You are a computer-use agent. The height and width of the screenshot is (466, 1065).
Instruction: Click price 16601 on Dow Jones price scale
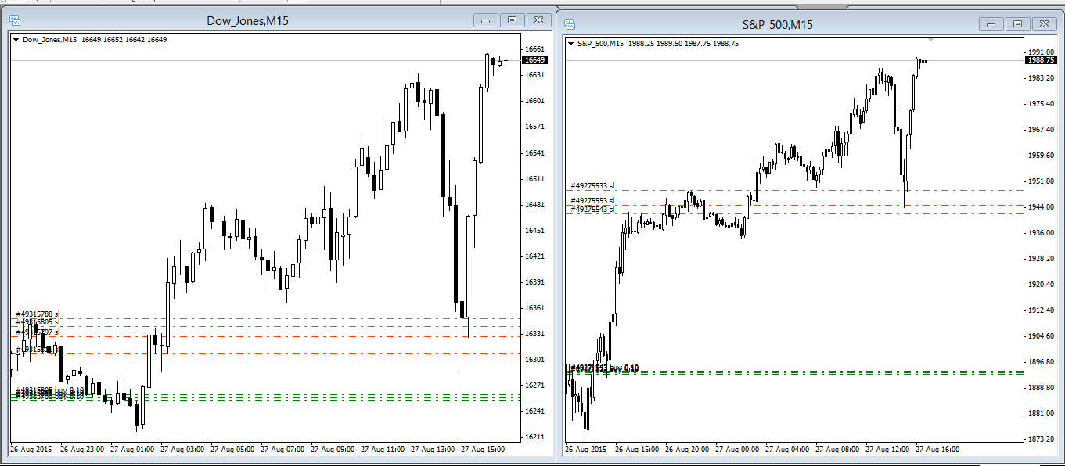(x=535, y=101)
